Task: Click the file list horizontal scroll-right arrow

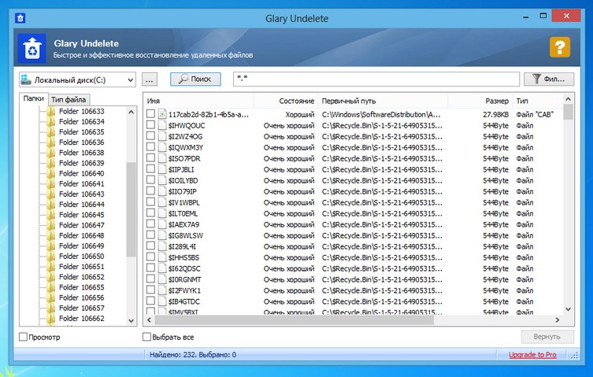Action: [x=558, y=320]
